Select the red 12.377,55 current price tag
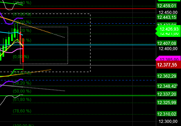The width and height of the screenshot is (181, 126). click(x=169, y=65)
